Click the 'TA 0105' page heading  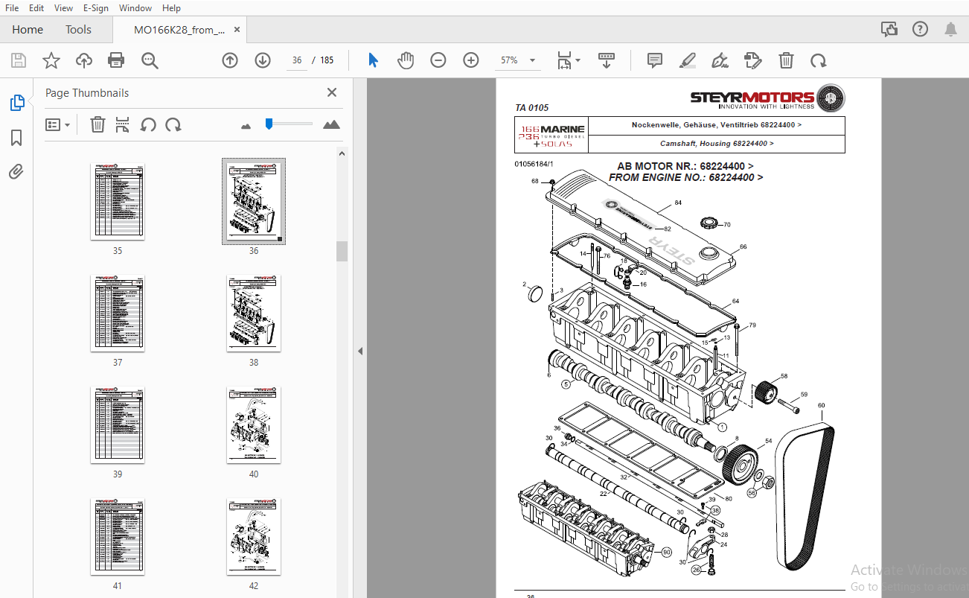coord(531,108)
